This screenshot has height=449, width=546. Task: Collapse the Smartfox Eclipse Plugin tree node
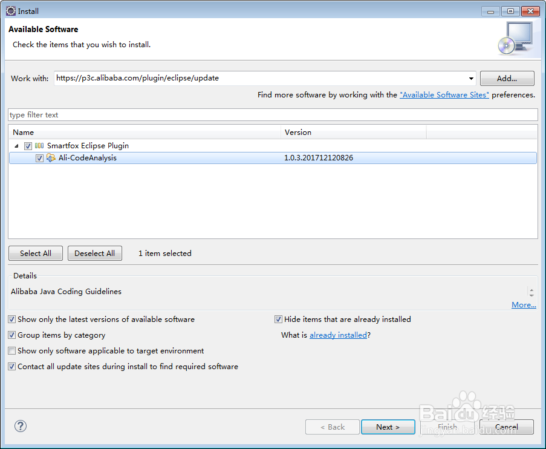coord(16,146)
